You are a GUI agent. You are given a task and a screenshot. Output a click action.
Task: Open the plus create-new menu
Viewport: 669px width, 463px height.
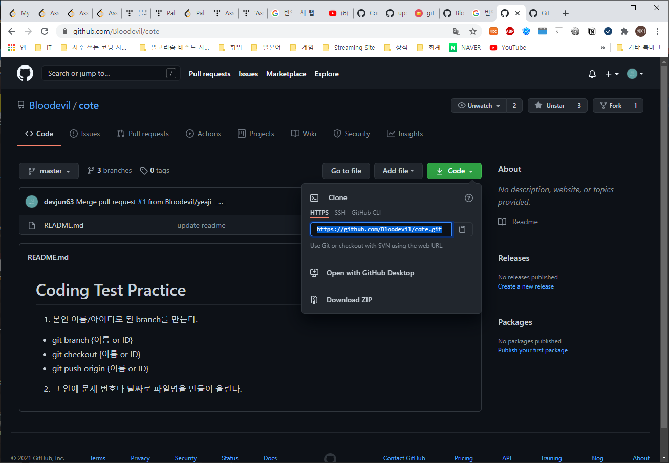point(612,74)
